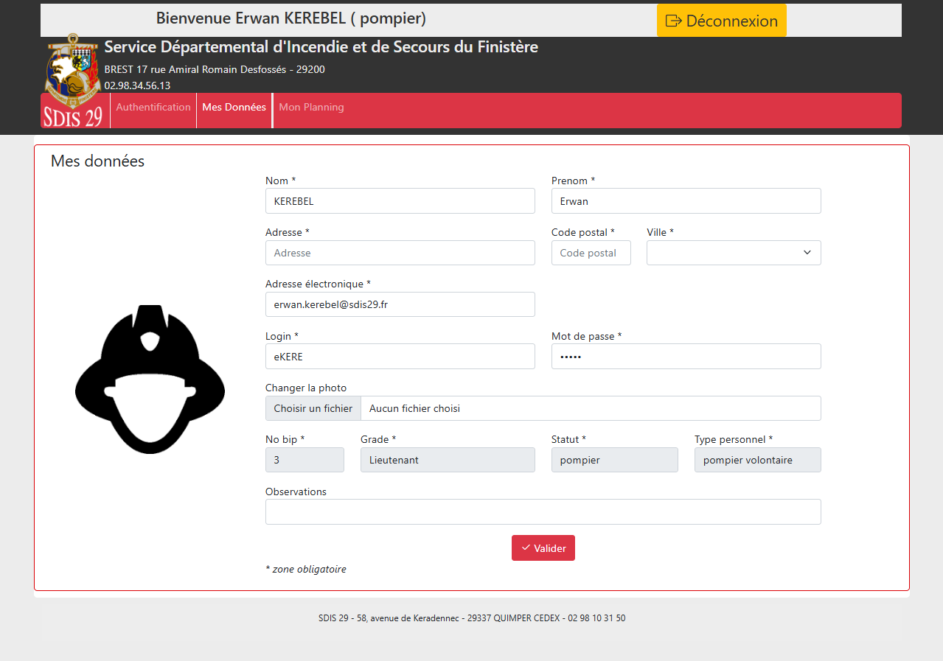Click into the Adresse text field

(400, 253)
